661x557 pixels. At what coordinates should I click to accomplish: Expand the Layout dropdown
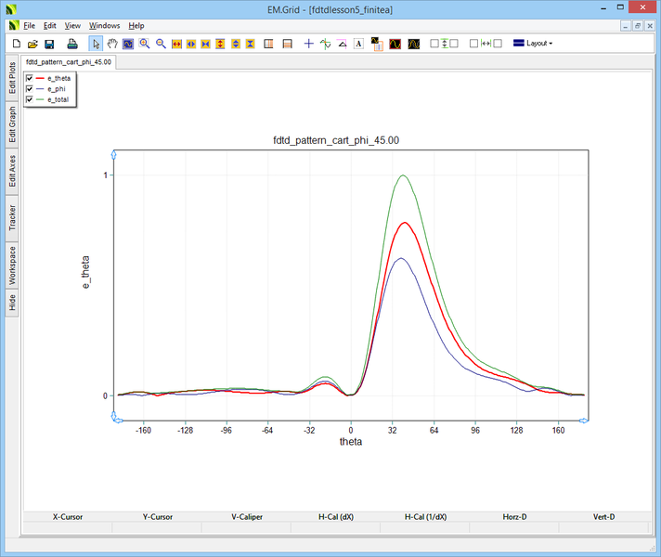tap(533, 44)
